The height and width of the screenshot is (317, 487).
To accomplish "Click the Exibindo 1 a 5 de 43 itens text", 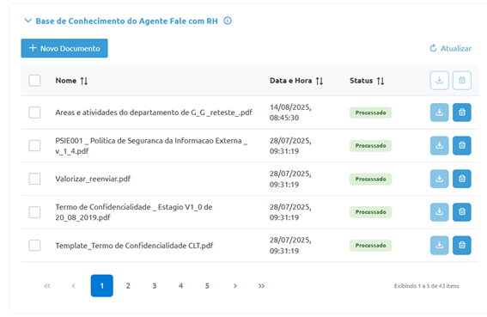I will click(426, 286).
